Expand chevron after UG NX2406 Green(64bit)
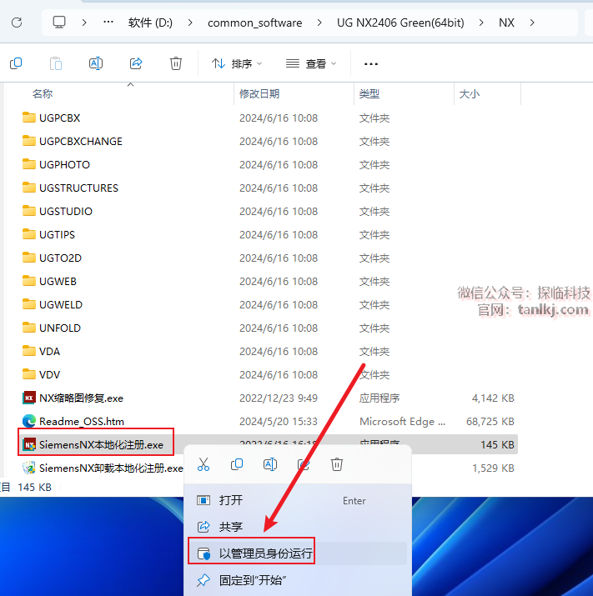Screen dimensions: 593x596 (481, 23)
